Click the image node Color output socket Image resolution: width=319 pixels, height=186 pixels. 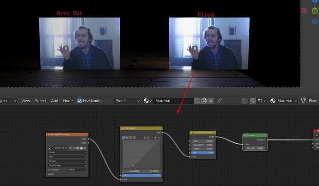[x=88, y=139]
